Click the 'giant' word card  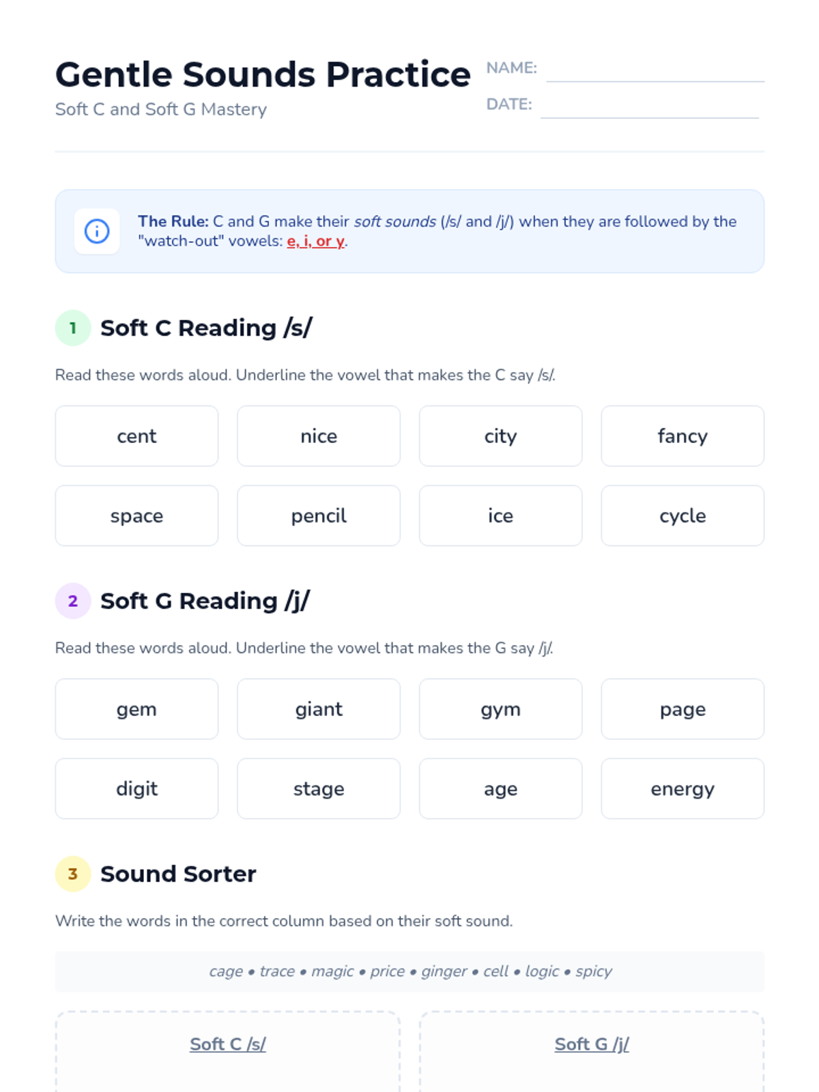319,709
